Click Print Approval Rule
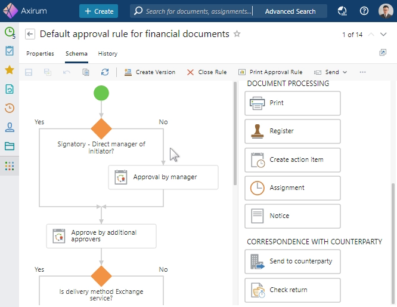This screenshot has height=307, width=397. click(271, 72)
